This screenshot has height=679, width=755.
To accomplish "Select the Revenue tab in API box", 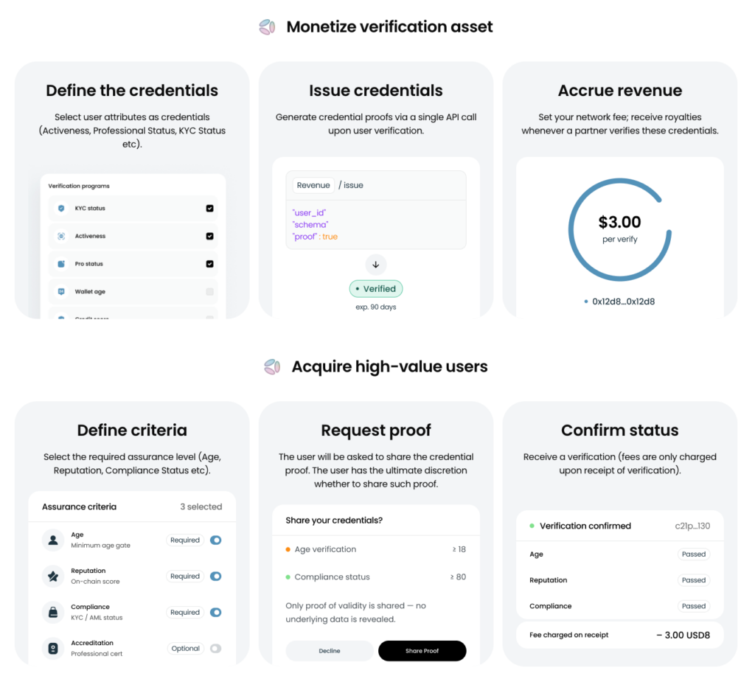I will 313,185.
